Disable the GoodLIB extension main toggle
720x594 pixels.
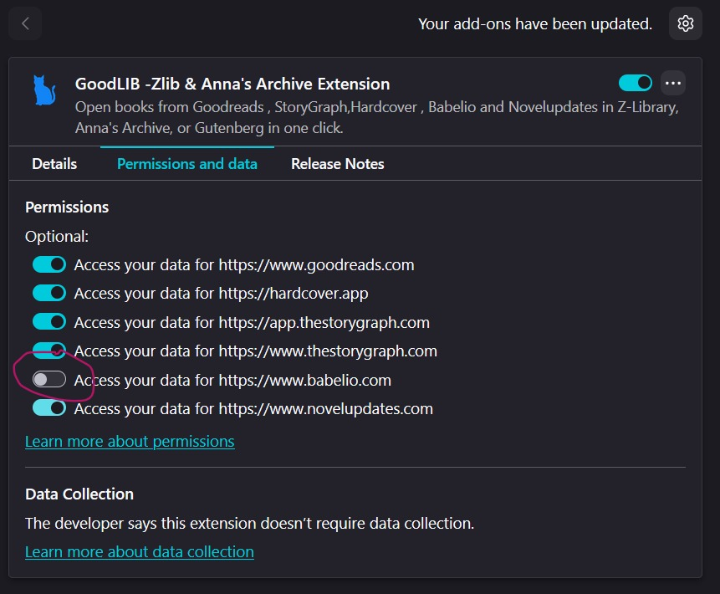pos(636,83)
